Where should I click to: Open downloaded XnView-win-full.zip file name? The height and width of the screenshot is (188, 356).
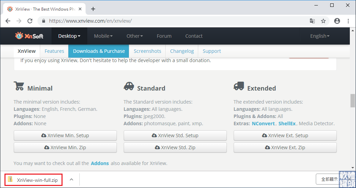tap(37, 180)
